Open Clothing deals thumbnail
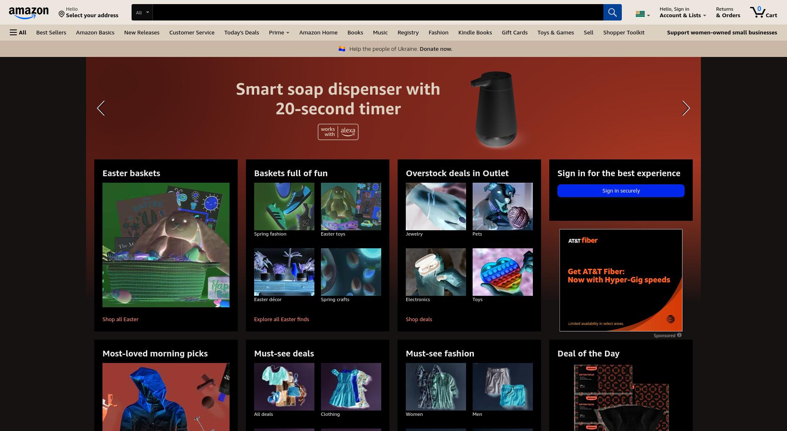This screenshot has width=787, height=431. pyautogui.click(x=351, y=387)
